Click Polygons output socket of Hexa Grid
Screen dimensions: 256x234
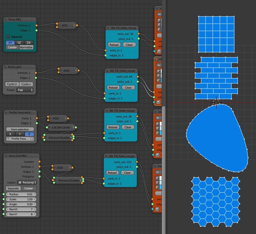pos(40,177)
